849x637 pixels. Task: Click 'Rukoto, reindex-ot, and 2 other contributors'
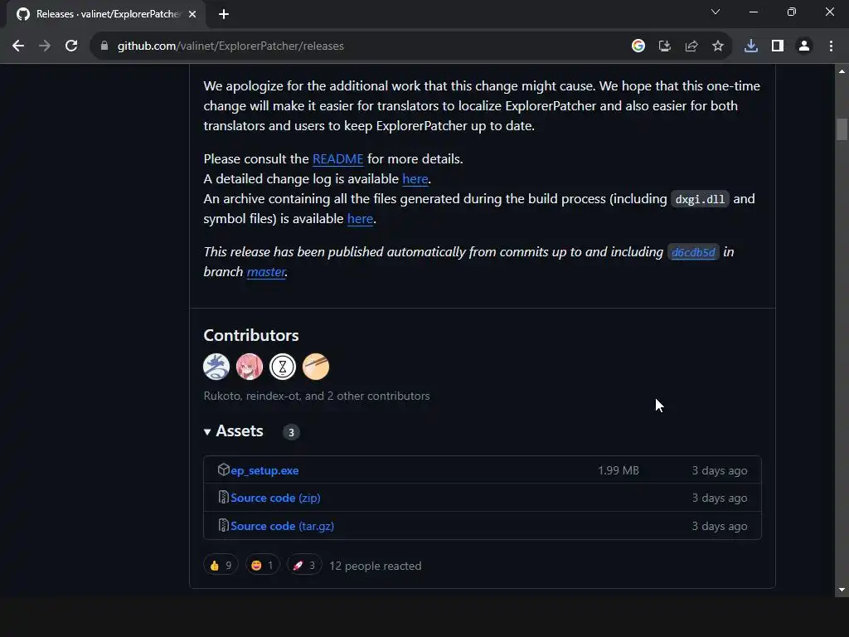coord(317,396)
